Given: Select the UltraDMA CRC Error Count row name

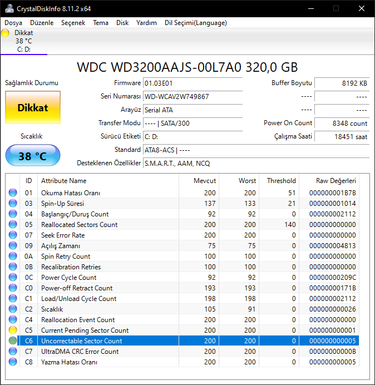Looking at the screenshot, I should [x=80, y=352].
